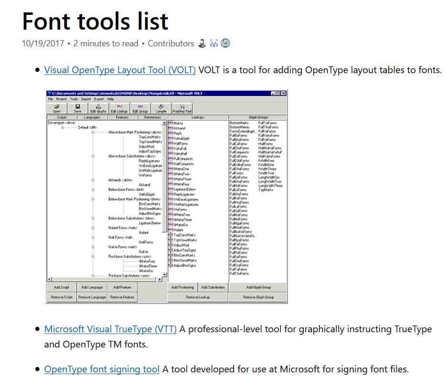Click the Remove Glyph Group button
This screenshot has width=447, height=380.
click(260, 297)
